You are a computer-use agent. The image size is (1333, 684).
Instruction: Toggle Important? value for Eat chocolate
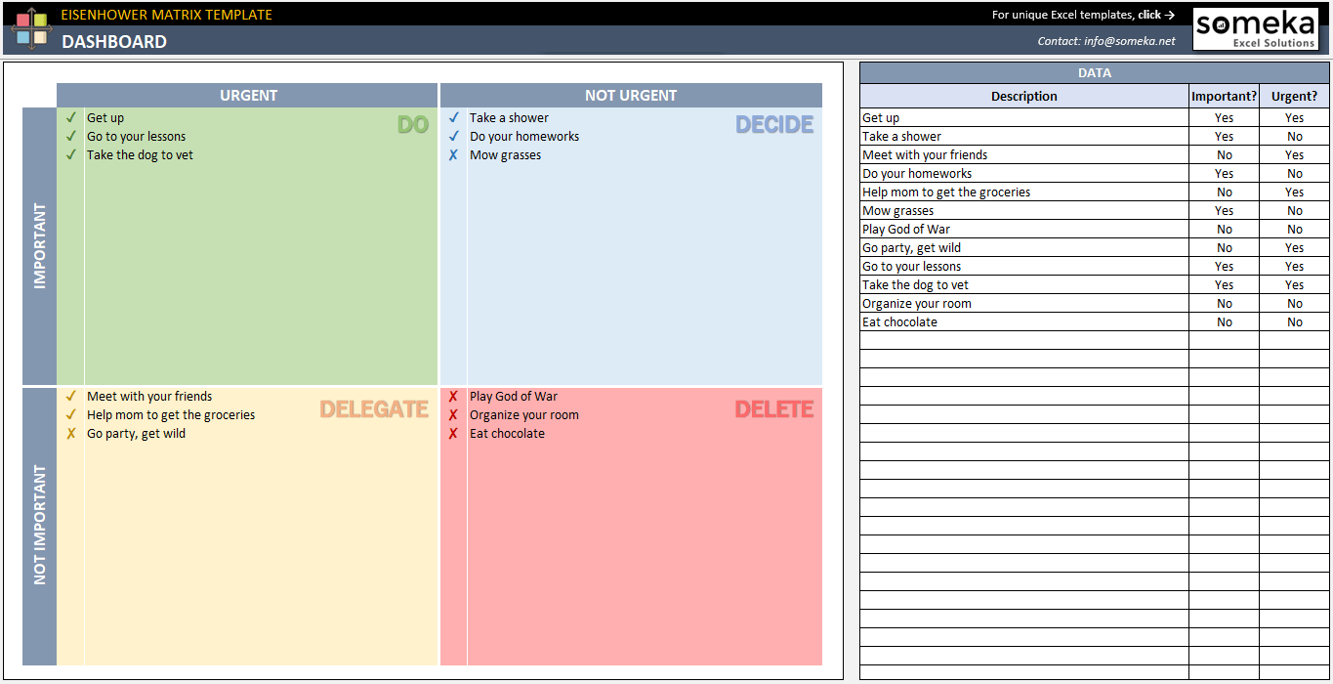(1224, 321)
